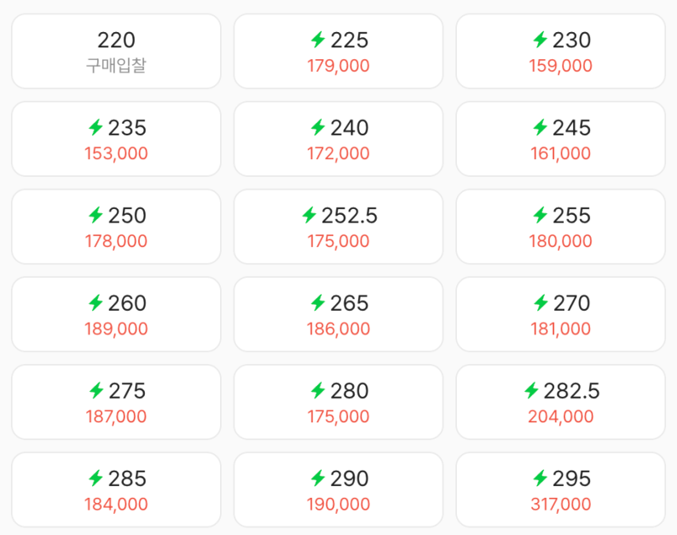The image size is (677, 535).
Task: Click the 153,000 price under 235
Action: (116, 153)
